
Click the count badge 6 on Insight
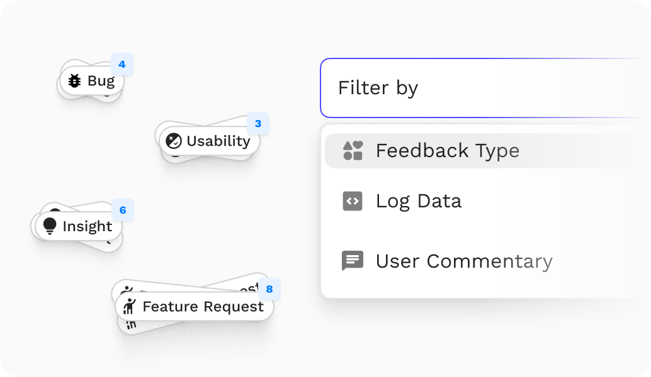pyautogui.click(x=123, y=210)
